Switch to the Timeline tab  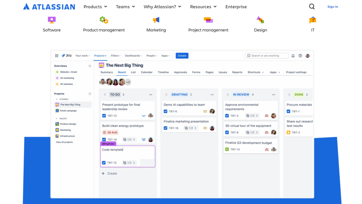163,72
